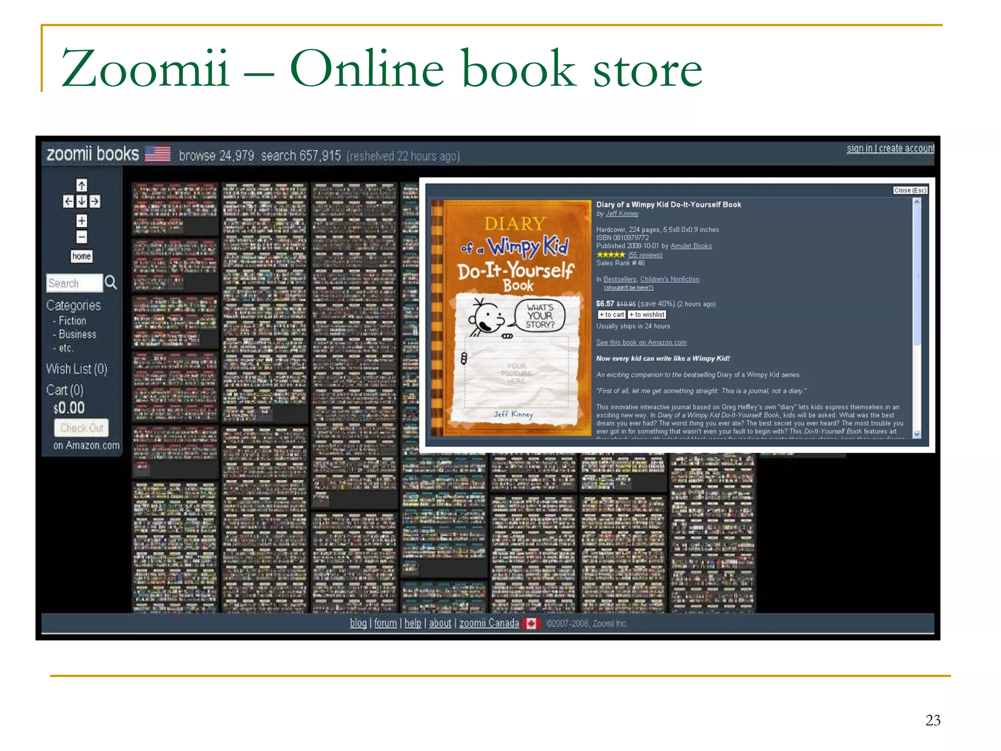This screenshot has height=751, width=1001.
Task: Open the blog link in footer
Action: [358, 623]
